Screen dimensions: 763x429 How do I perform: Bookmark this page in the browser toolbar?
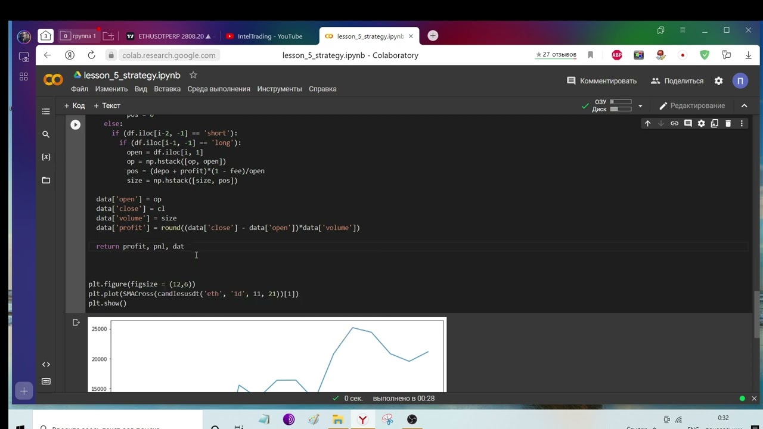tap(591, 55)
